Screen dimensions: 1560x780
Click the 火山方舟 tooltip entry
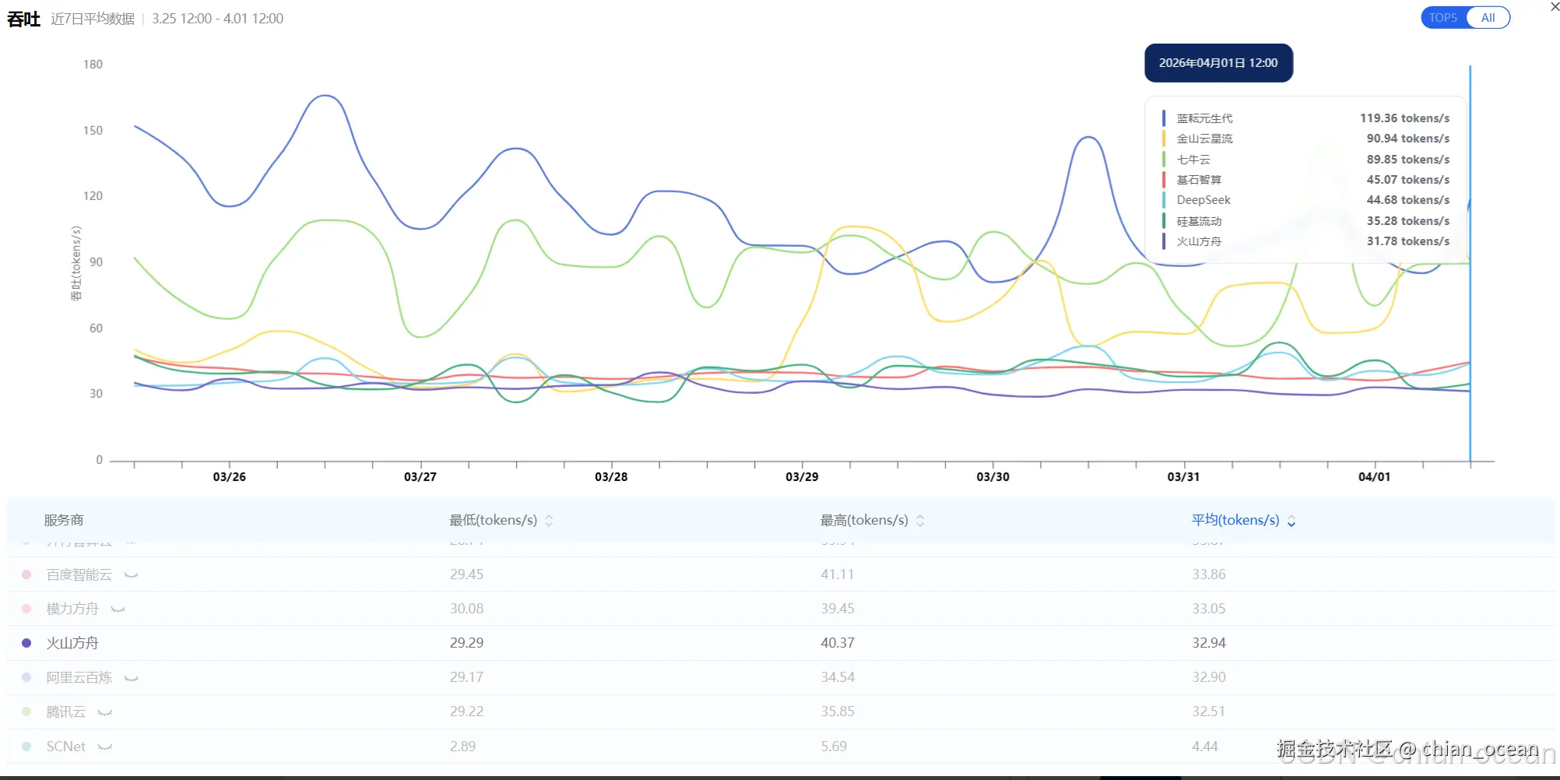pyautogui.click(x=1305, y=241)
